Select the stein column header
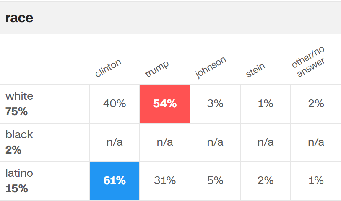The height and width of the screenshot is (201, 341). [255, 70]
